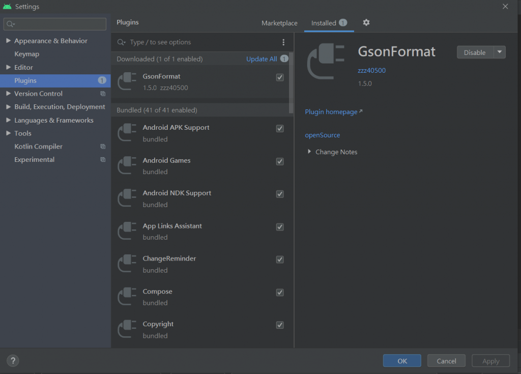This screenshot has width=521, height=374.
Task: Uncheck the GsonFormat plugin checkbox
Action: (x=280, y=77)
